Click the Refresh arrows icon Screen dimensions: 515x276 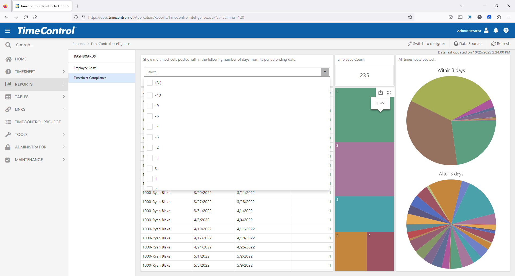pos(494,44)
